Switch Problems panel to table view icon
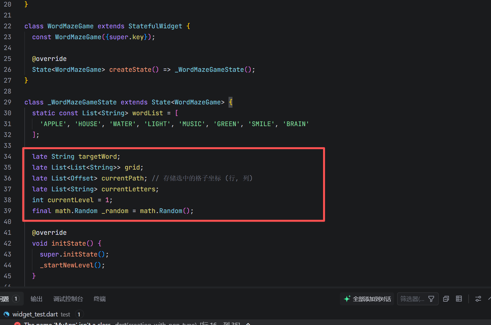 pos(459,299)
